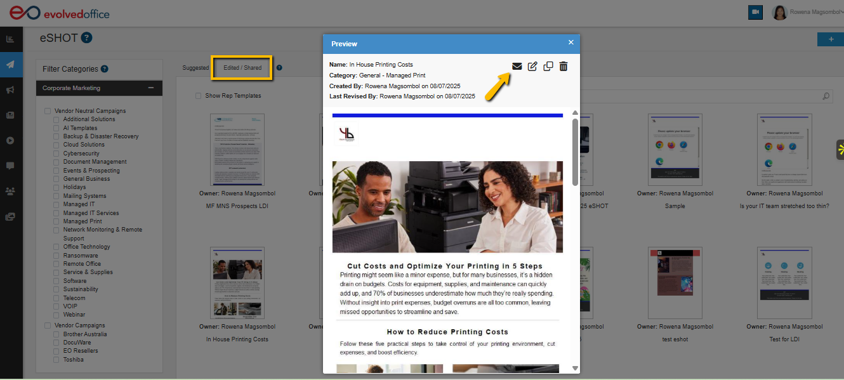844x380 pixels.
Task: Switch to the Suggested tab
Action: tap(195, 68)
